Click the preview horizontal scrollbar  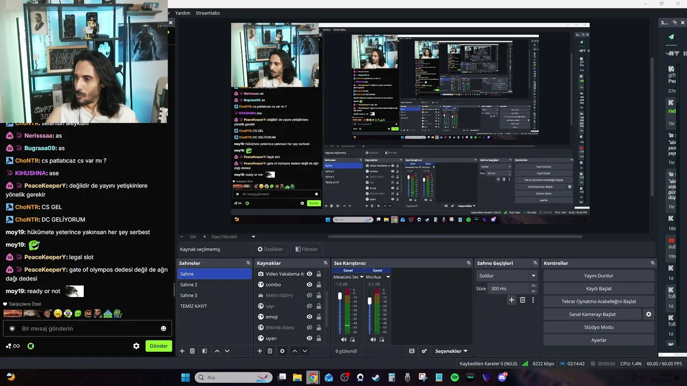[455, 236]
